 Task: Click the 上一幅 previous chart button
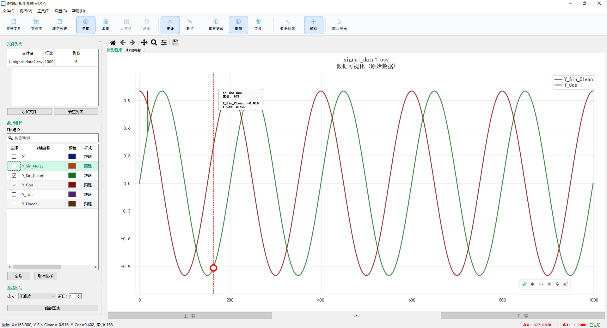tap(190, 316)
